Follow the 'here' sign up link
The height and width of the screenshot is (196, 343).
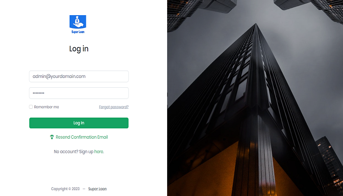98,151
